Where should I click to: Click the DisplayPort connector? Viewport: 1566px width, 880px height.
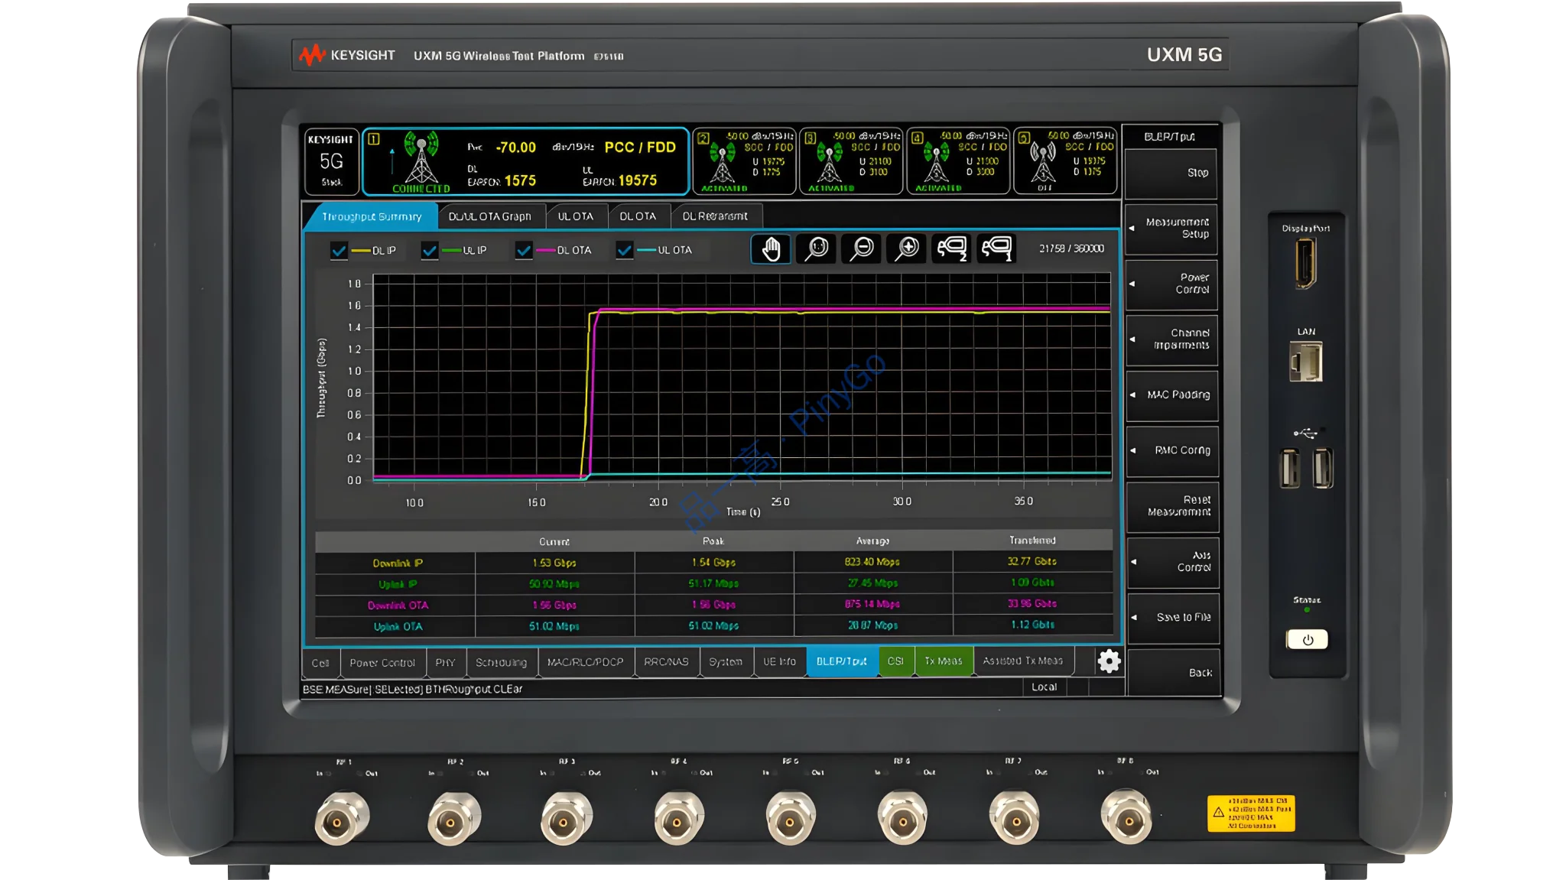pyautogui.click(x=1306, y=264)
